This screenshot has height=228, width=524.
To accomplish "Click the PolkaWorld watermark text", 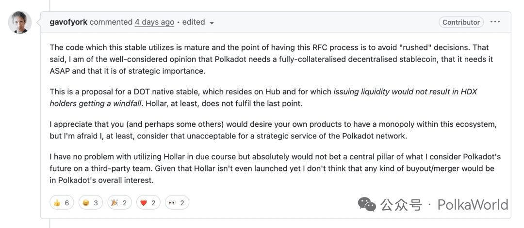I will point(473,204).
